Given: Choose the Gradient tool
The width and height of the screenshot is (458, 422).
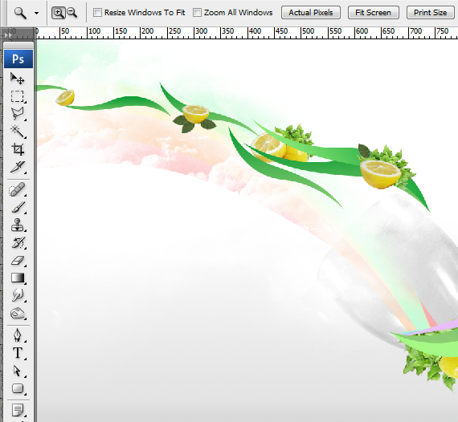Looking at the screenshot, I should tap(17, 278).
